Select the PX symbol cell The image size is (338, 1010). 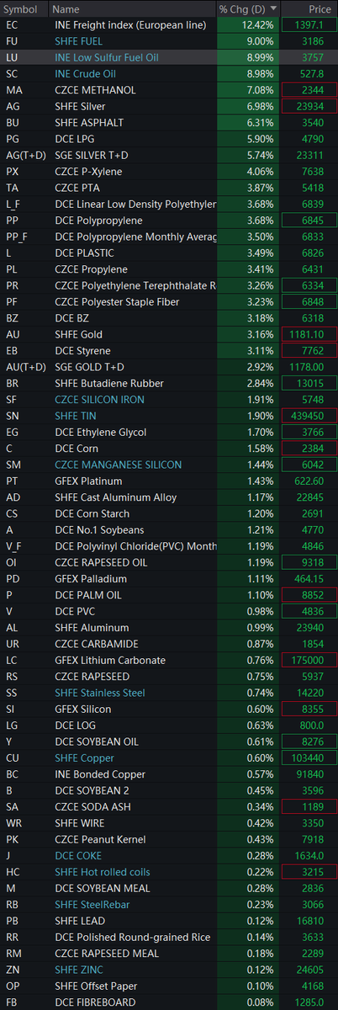[x=12, y=172]
